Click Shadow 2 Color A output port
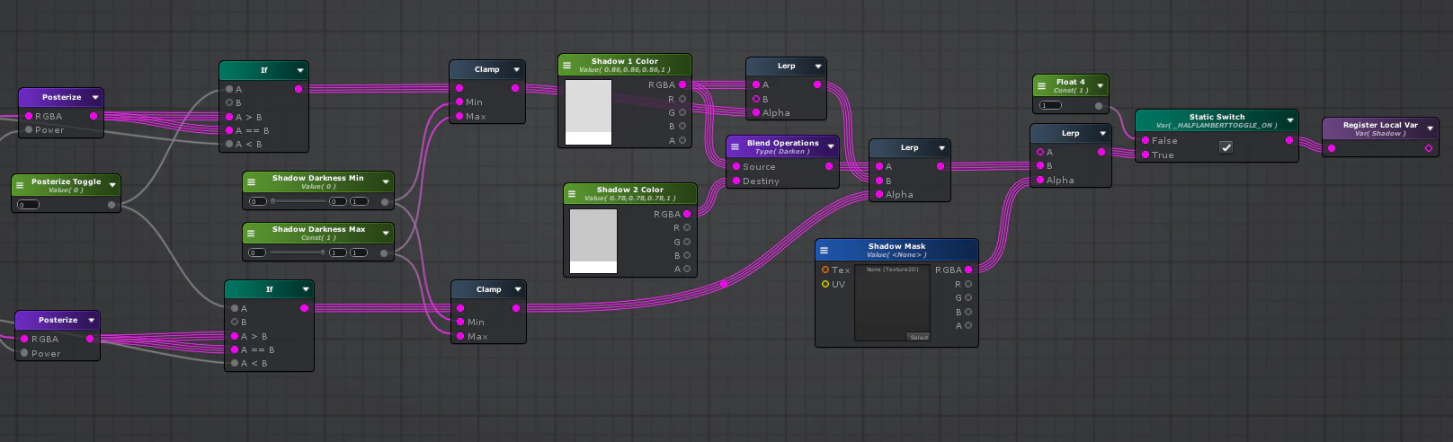Image resolution: width=1453 pixels, height=442 pixels. 687,269
